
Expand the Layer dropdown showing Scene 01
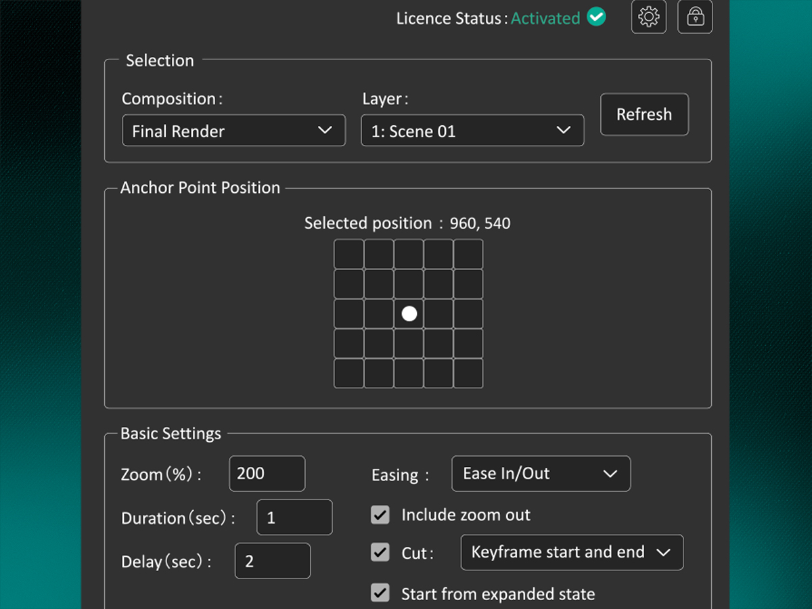[472, 131]
